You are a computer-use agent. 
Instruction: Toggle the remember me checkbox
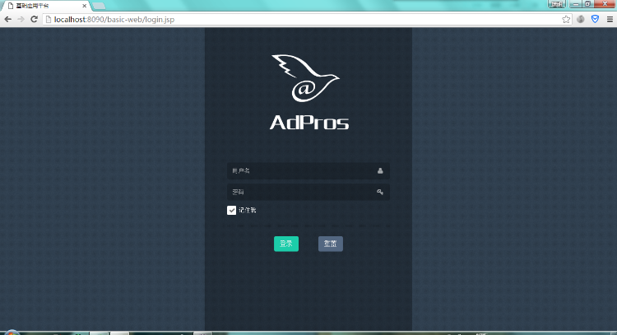pos(231,210)
